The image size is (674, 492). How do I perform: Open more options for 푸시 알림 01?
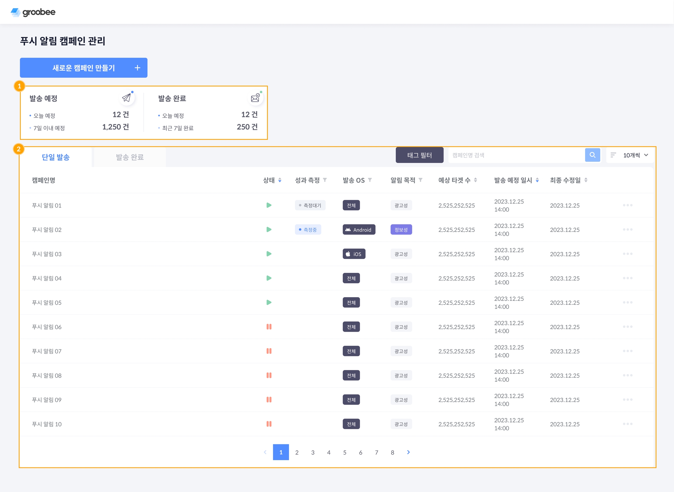[x=627, y=205]
